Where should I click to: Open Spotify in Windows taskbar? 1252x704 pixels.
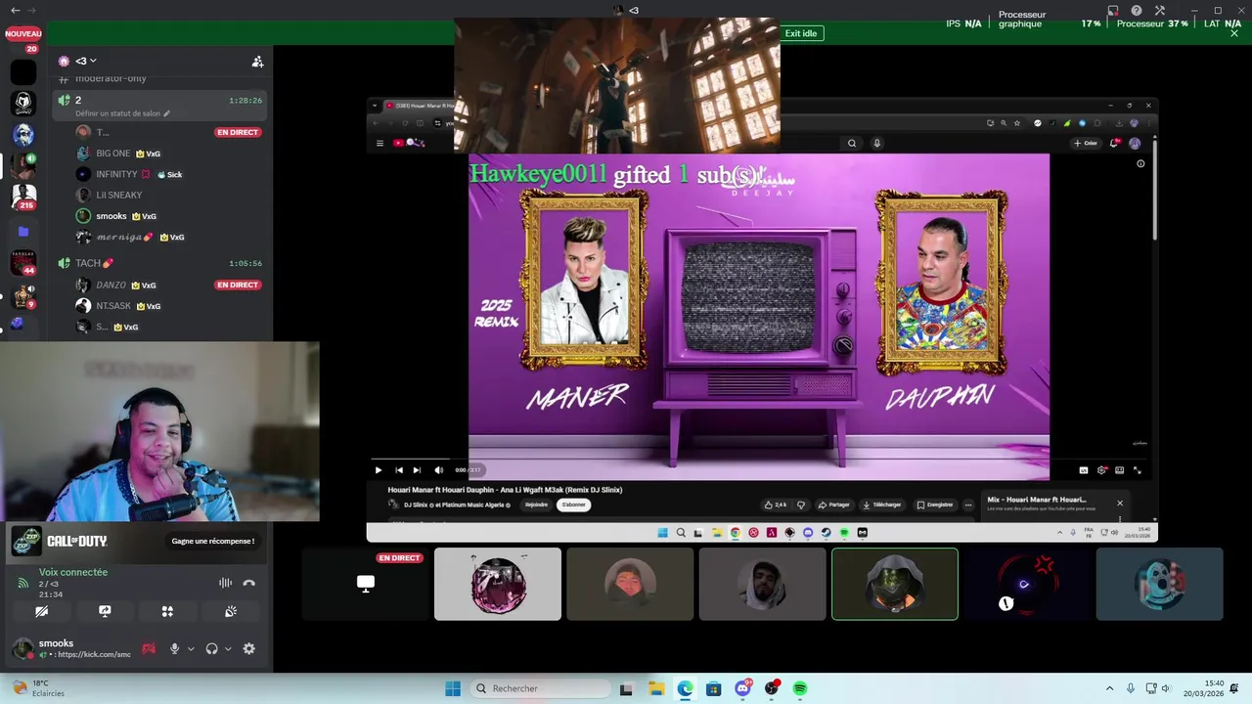tap(800, 688)
